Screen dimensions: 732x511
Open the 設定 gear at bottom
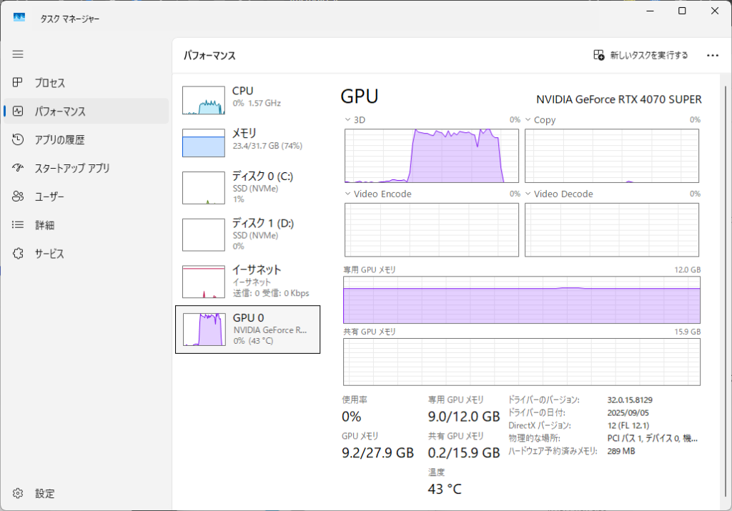coord(19,493)
